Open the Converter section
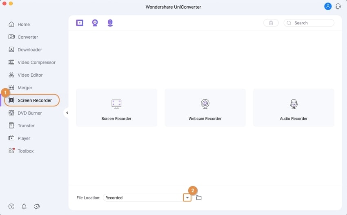This screenshot has height=215, width=347. point(23,37)
